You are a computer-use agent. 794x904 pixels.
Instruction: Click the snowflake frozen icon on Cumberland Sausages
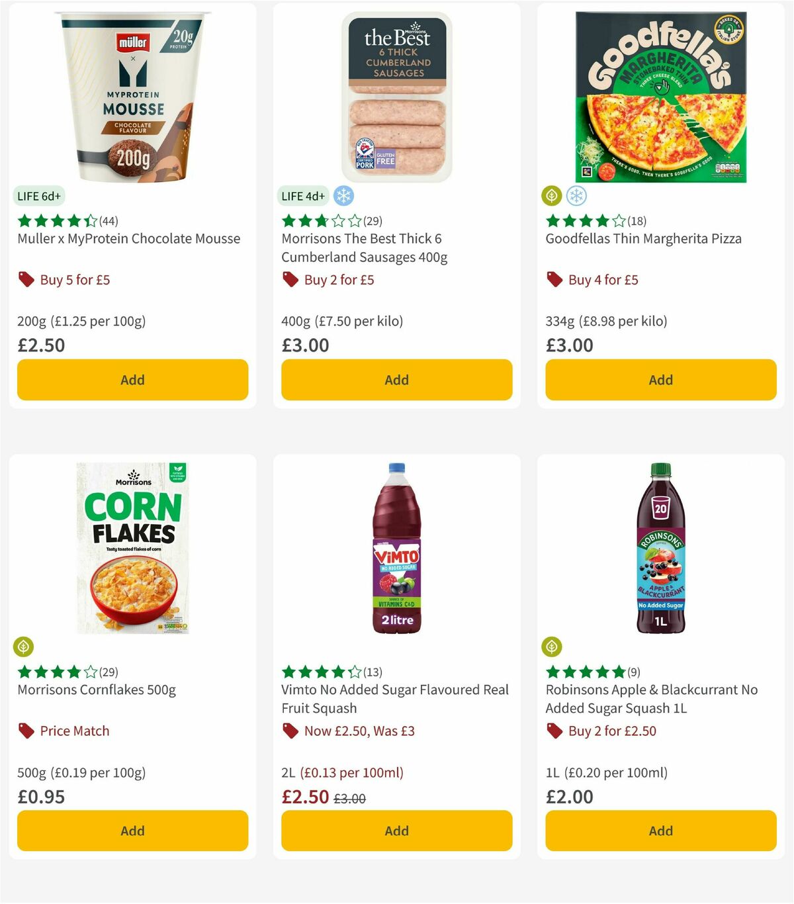tap(343, 196)
